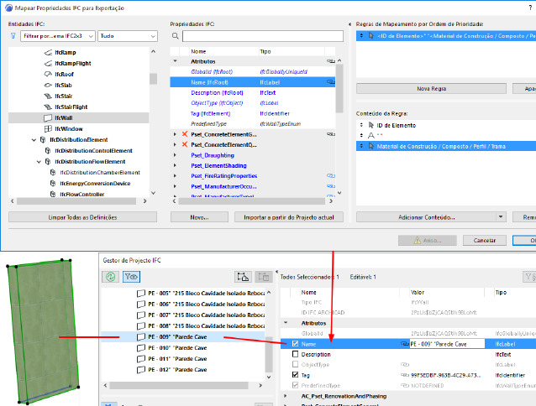Viewport: 536px width, 406px height.
Task: Open the 'Tudo' dropdown
Action: (x=128, y=36)
